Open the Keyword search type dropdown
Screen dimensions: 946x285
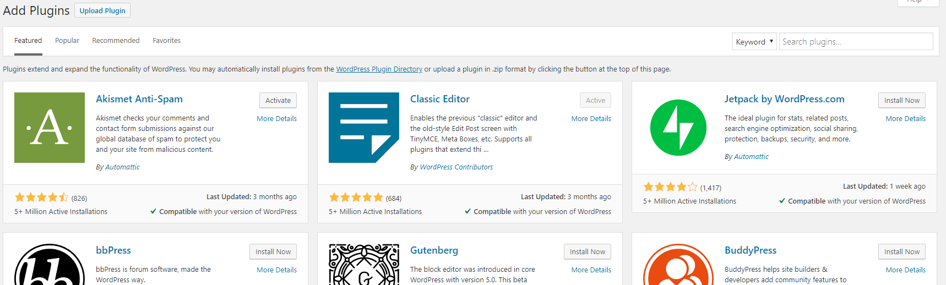point(754,41)
